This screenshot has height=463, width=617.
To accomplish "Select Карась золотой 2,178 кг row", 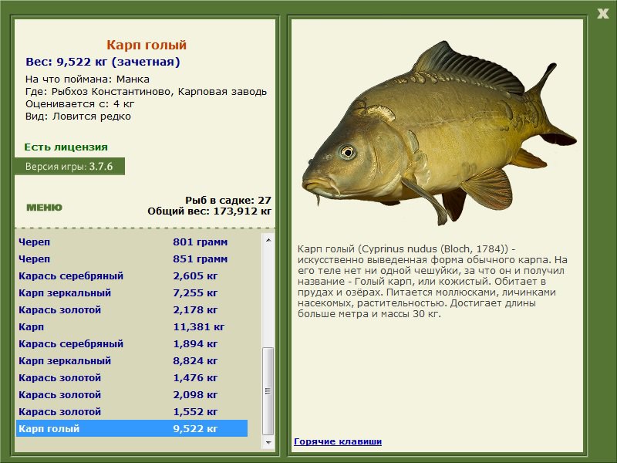I will tap(132, 309).
